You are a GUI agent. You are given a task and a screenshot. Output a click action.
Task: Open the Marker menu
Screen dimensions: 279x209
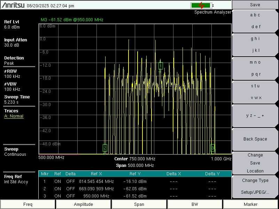click(x=251, y=204)
